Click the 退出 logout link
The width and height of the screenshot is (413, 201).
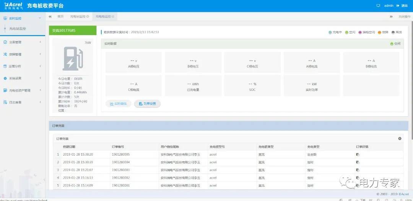[402, 6]
